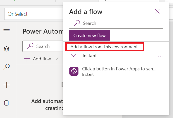
Task: Click the plus icon beside Add flow
Action: click(27, 59)
